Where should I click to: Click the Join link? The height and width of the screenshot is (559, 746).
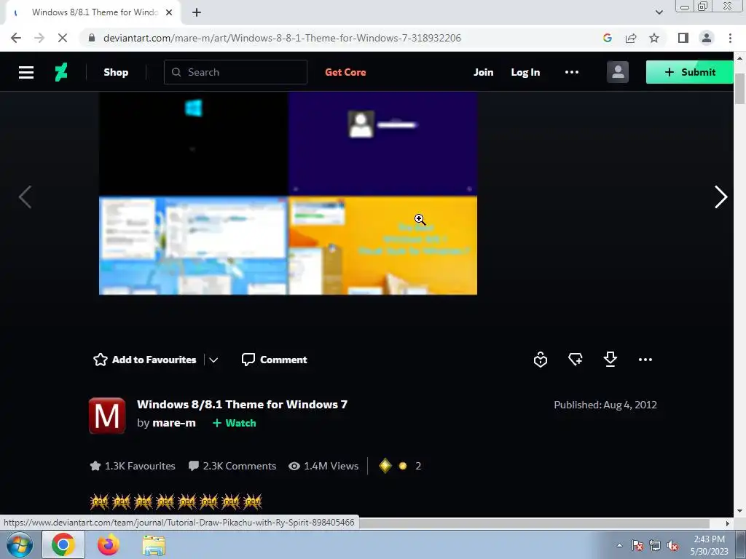(484, 72)
